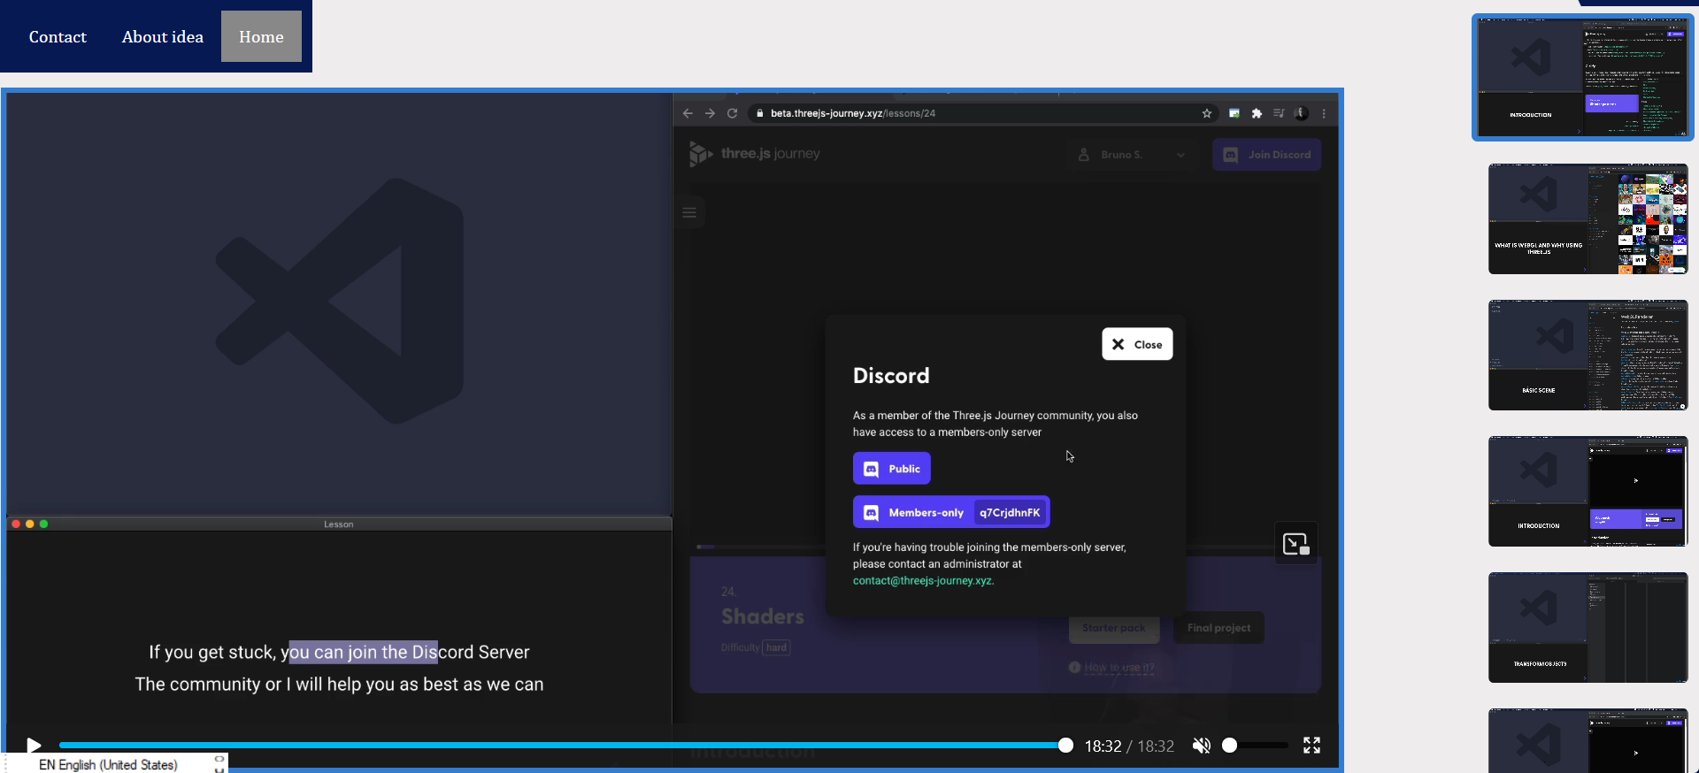
Task: Click the How to use it? link
Action: pyautogui.click(x=1119, y=668)
